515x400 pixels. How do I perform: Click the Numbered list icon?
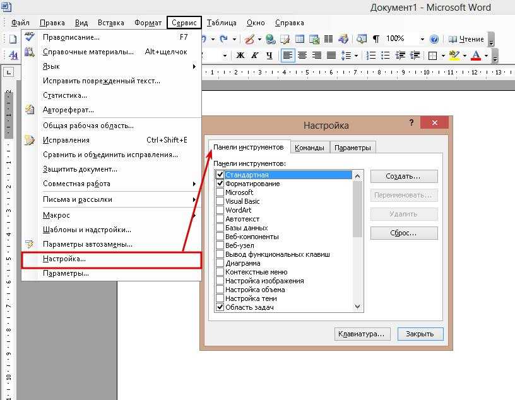(x=371, y=55)
